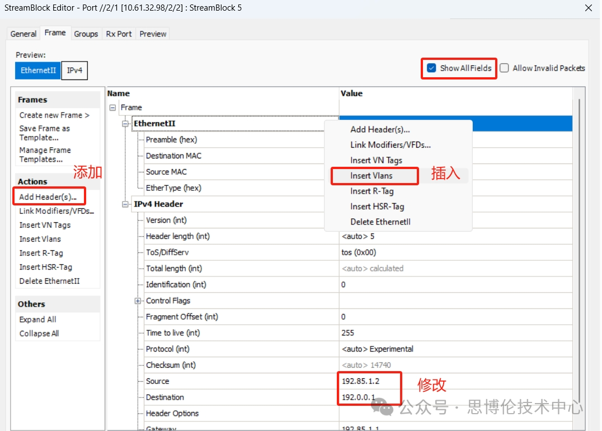Select Delete EthernetII in context menu
The height and width of the screenshot is (431, 602).
click(380, 222)
